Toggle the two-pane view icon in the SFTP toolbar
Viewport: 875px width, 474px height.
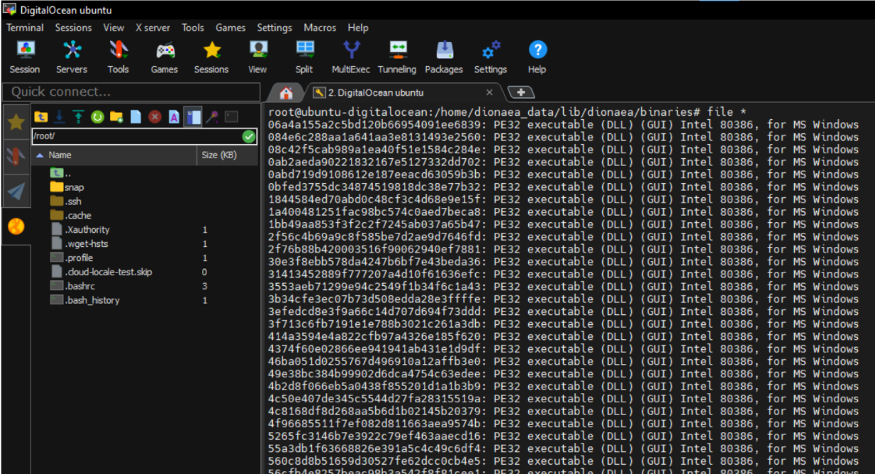193,117
